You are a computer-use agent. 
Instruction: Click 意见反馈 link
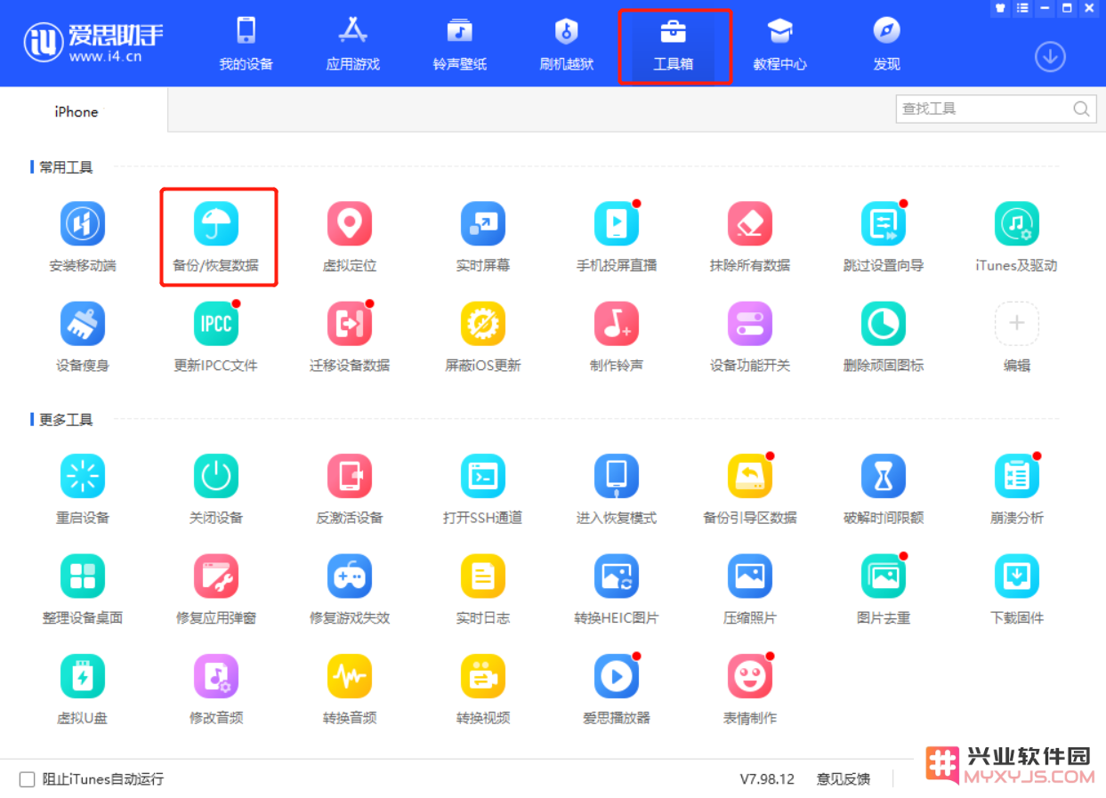point(844,779)
